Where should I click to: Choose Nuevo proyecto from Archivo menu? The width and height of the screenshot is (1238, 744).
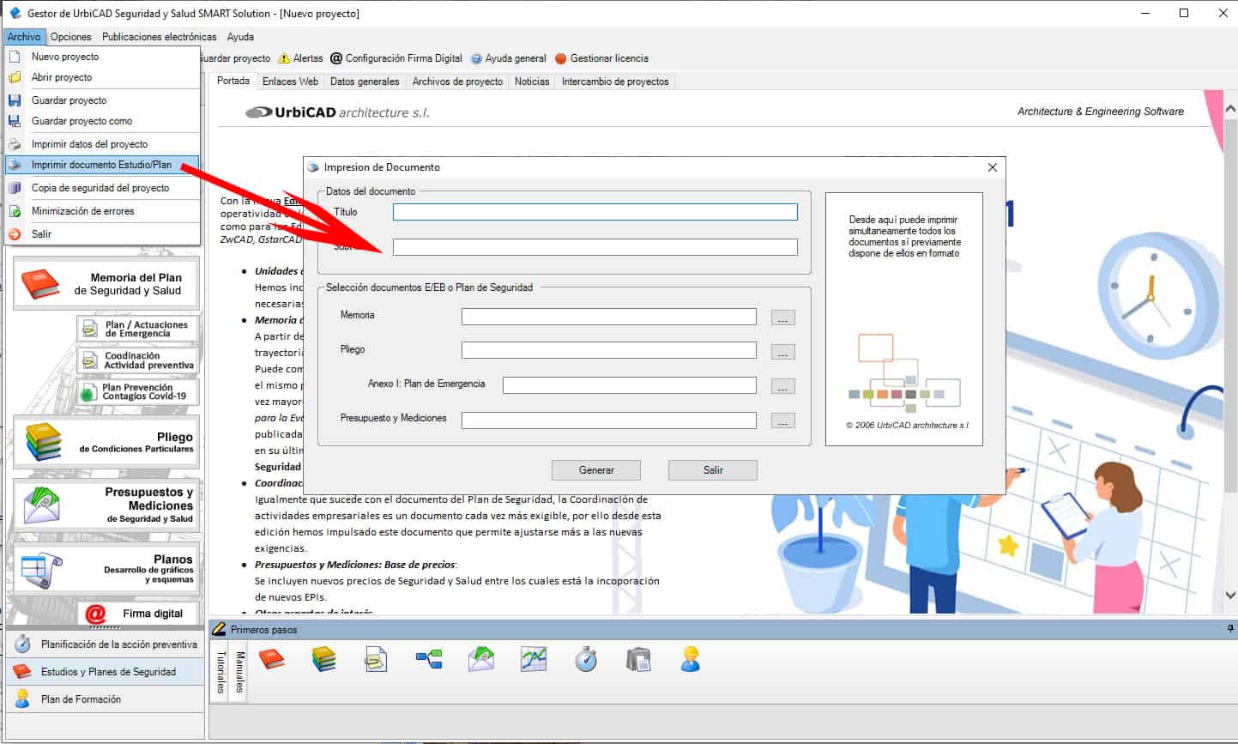pyautogui.click(x=102, y=57)
